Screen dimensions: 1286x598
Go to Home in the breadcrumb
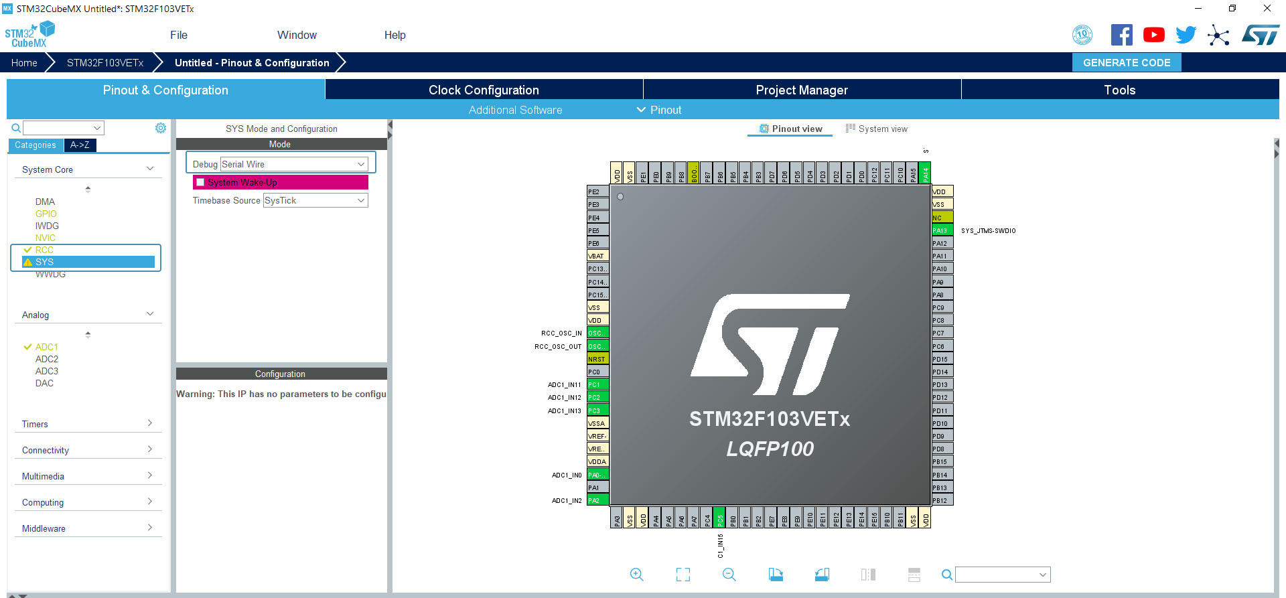coord(24,63)
